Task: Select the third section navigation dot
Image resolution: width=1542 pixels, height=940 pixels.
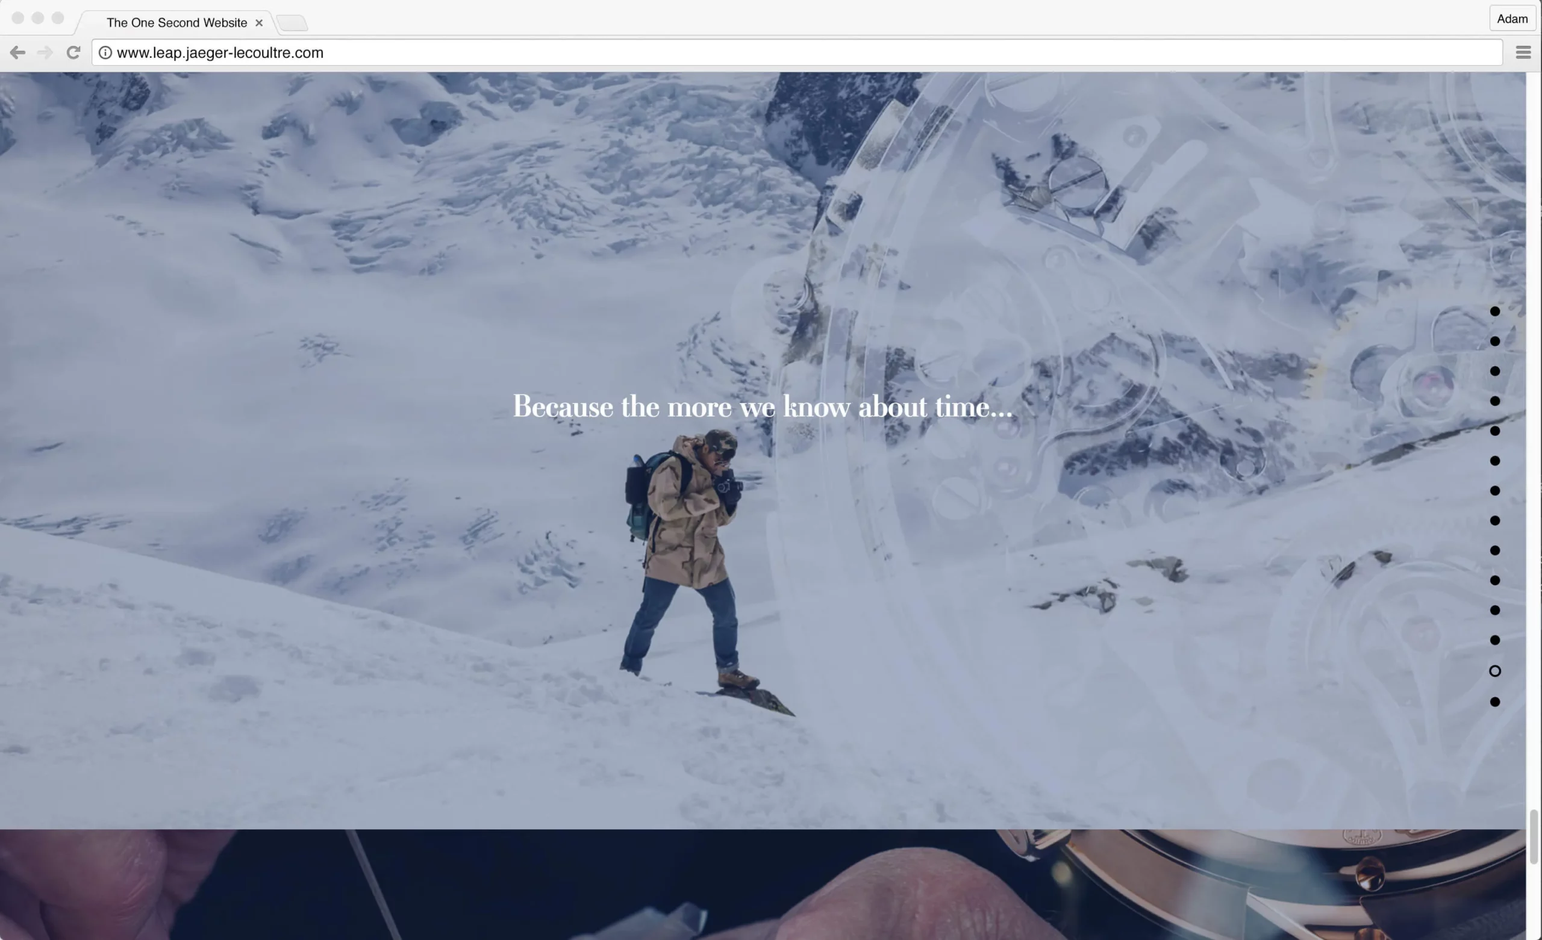Action: coord(1494,371)
